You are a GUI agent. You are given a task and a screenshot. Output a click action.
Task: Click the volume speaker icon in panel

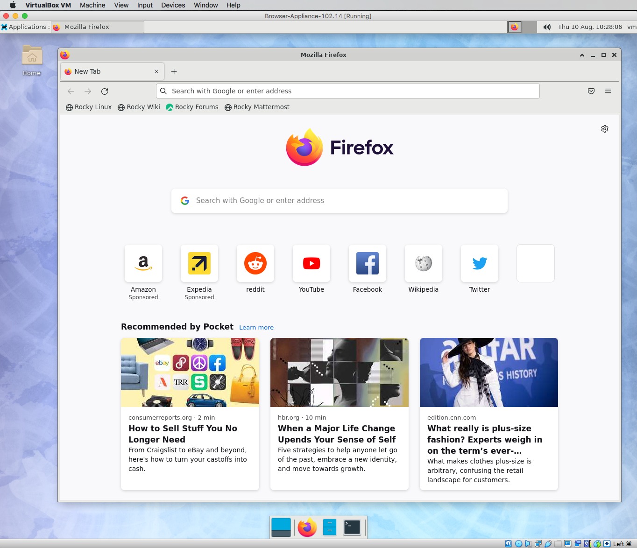(x=547, y=27)
